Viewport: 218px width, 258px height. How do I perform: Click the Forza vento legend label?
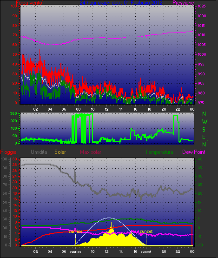tap(30, 3)
